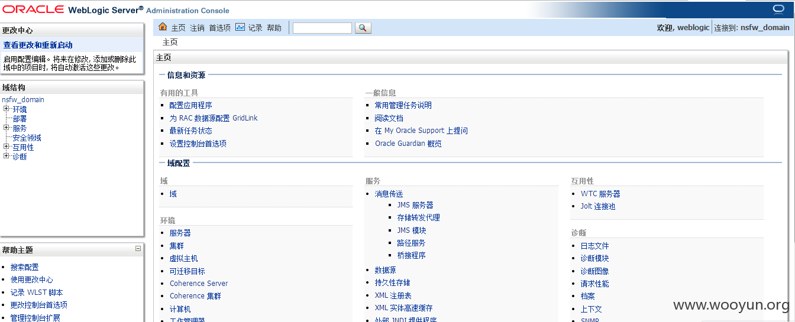Click the search text field
Viewport: 795px width, 322px height.
point(322,28)
